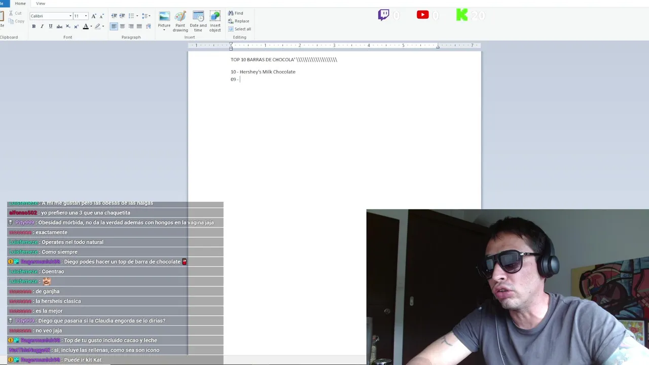649x365 pixels.
Task: Grow font size with the larger A icon
Action: coord(94,16)
